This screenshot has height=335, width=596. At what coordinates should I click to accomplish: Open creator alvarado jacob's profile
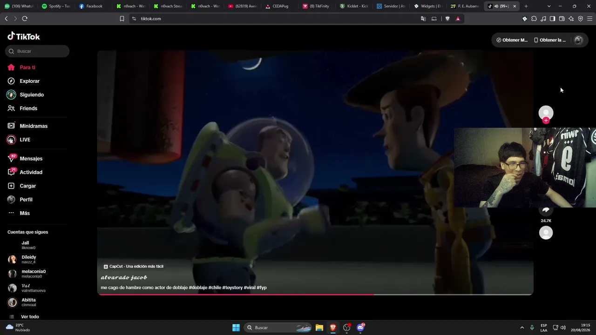pyautogui.click(x=124, y=278)
